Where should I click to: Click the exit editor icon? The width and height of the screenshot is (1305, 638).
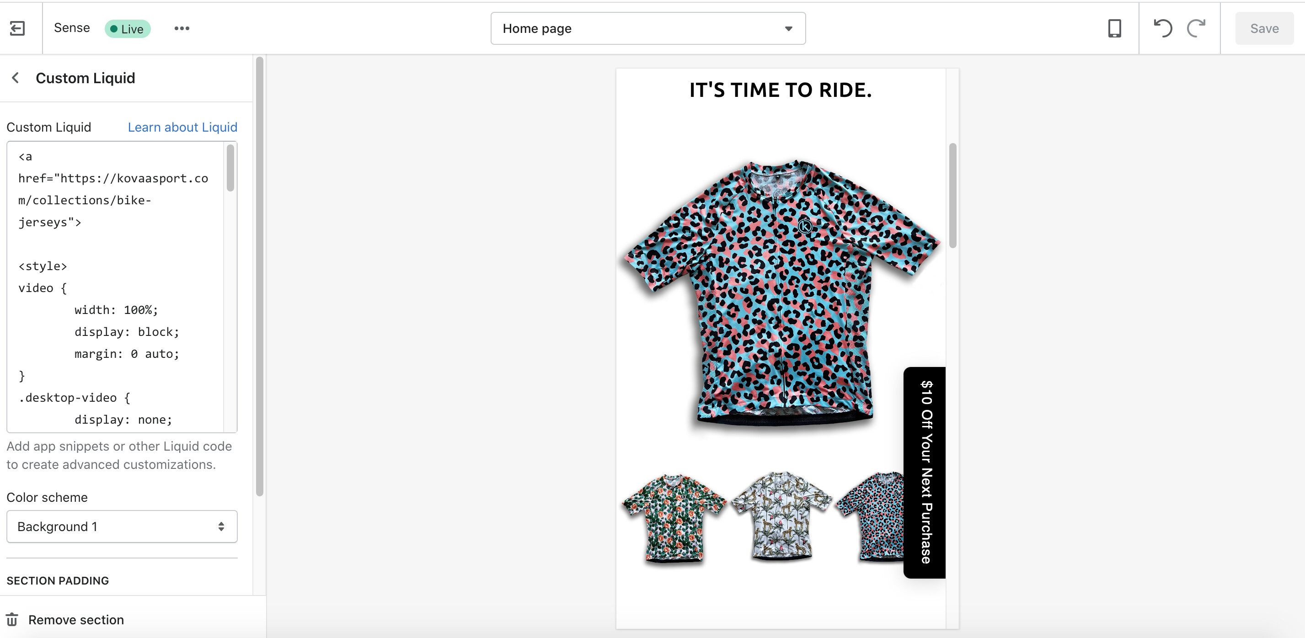click(x=17, y=28)
